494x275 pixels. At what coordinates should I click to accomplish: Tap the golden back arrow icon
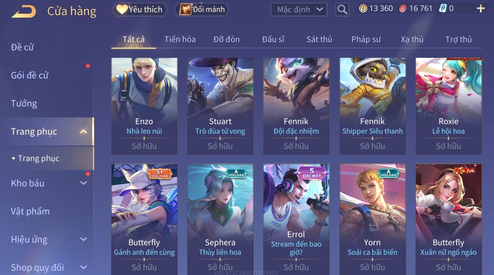click(24, 12)
